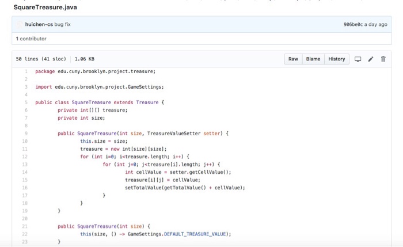Select line number 16
The height and width of the screenshot is (247, 403).
click(25, 188)
